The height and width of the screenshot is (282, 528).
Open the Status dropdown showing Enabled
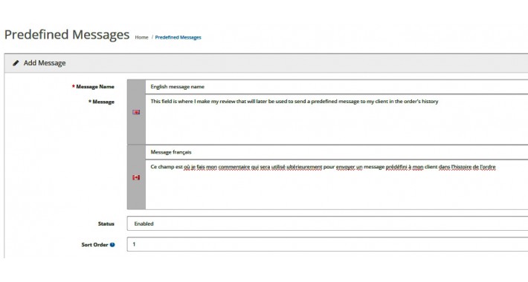[x=327, y=223]
